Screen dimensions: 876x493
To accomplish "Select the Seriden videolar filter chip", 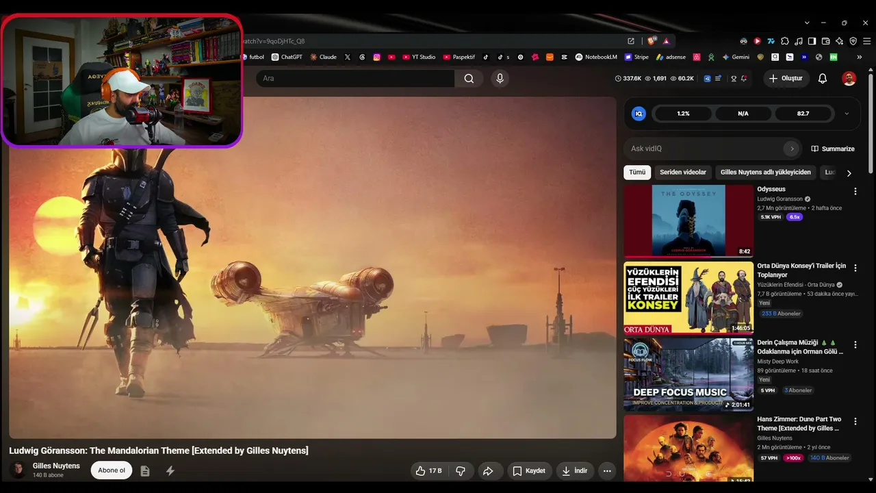I will coord(682,173).
